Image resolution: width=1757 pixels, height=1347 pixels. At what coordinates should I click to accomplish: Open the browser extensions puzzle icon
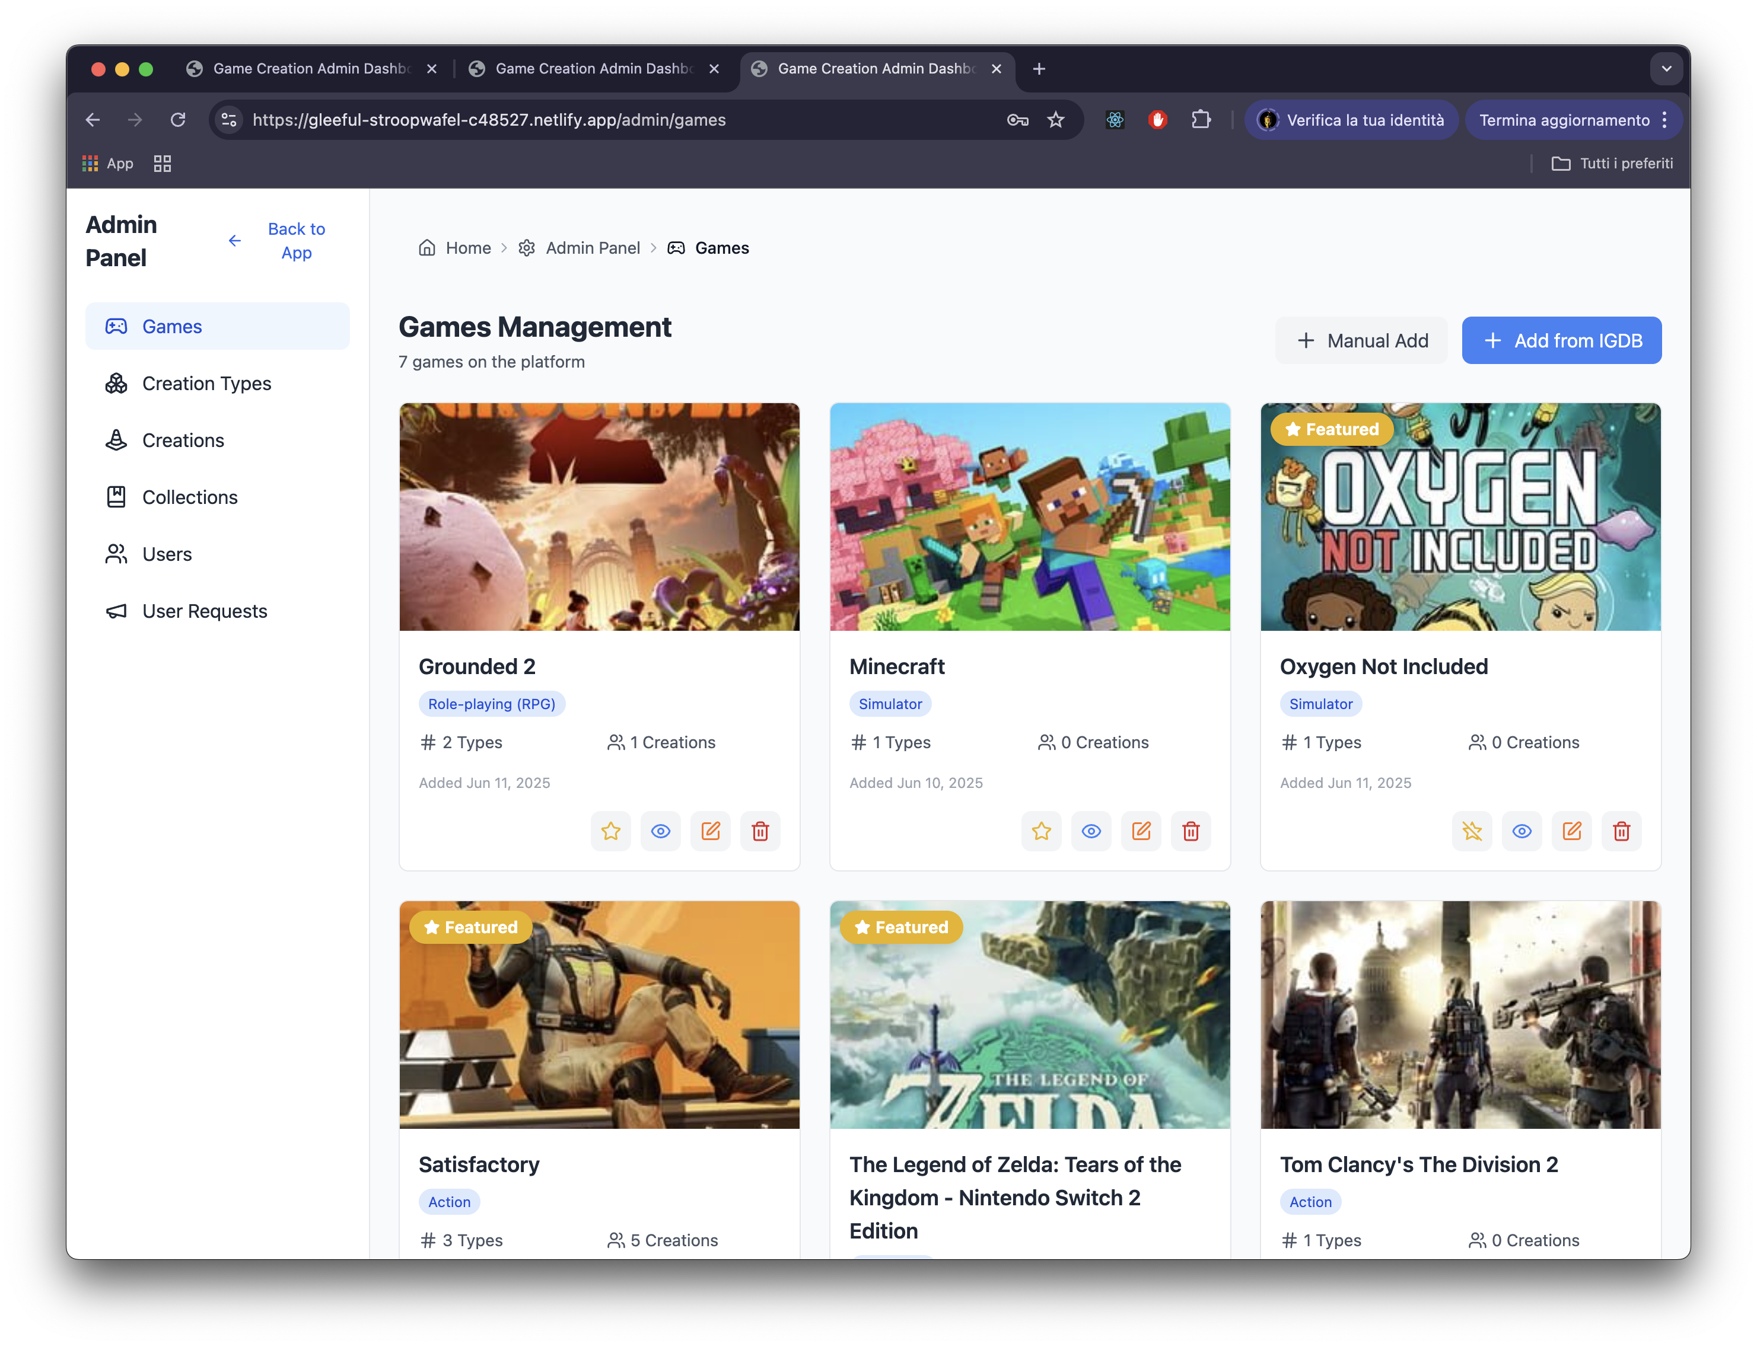point(1200,120)
